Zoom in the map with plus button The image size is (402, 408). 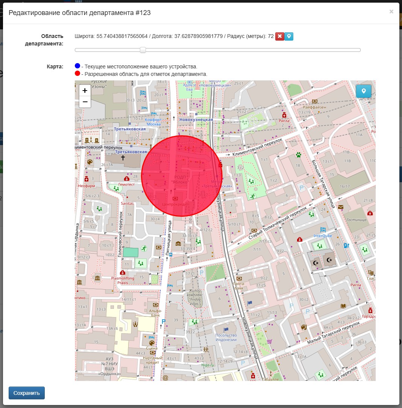85,91
